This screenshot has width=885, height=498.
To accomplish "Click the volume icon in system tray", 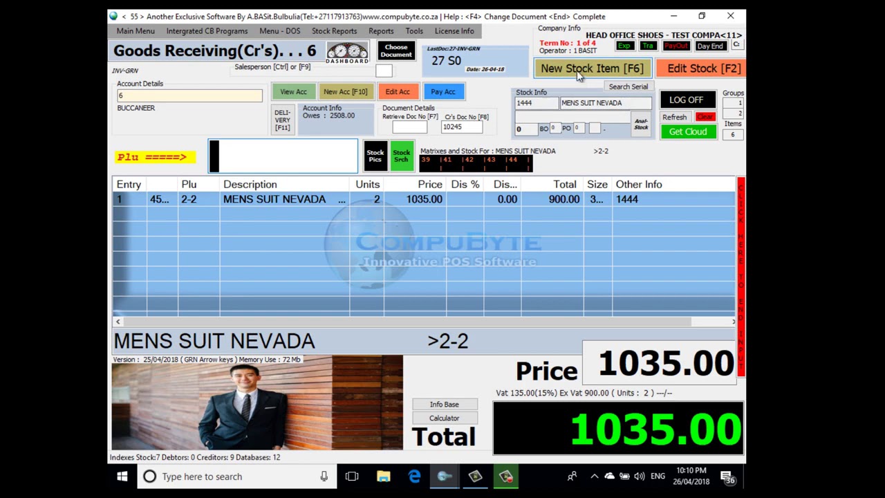I will pos(640,477).
